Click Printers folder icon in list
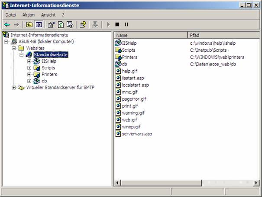The image size is (262, 197). tap(118, 57)
